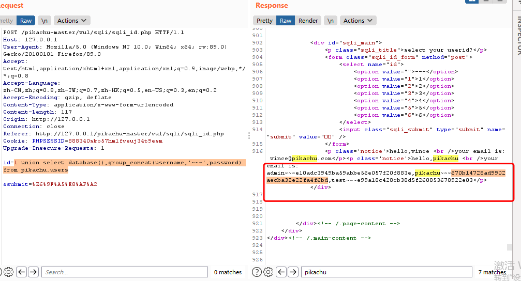Screen dimensions: 521x281
Task: Click the select name="id" response line
Action: 371,65
